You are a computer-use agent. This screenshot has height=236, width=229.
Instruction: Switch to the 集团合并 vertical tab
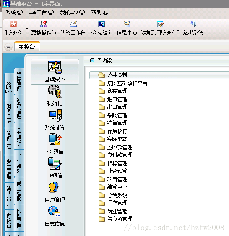click(x=9, y=196)
